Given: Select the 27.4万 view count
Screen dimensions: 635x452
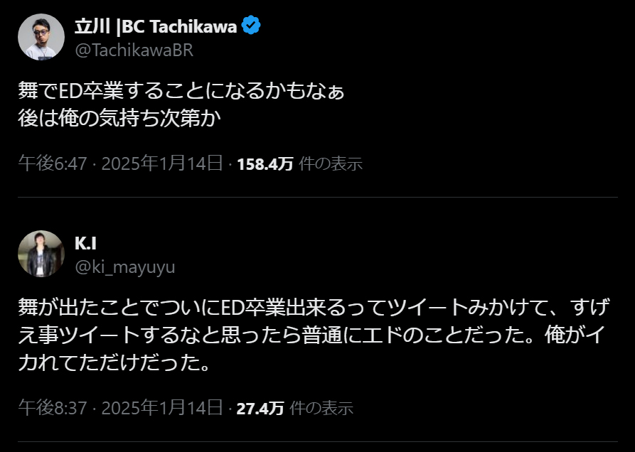Looking at the screenshot, I should 260,409.
